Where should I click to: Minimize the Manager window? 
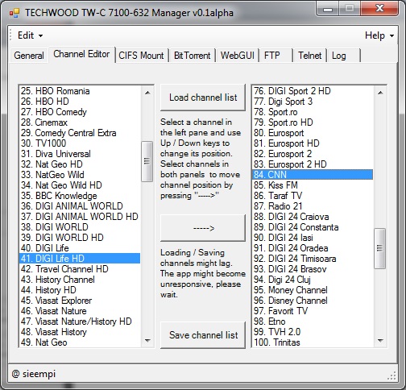(x=328, y=9)
